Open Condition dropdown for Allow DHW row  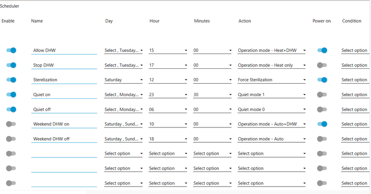coord(355,51)
